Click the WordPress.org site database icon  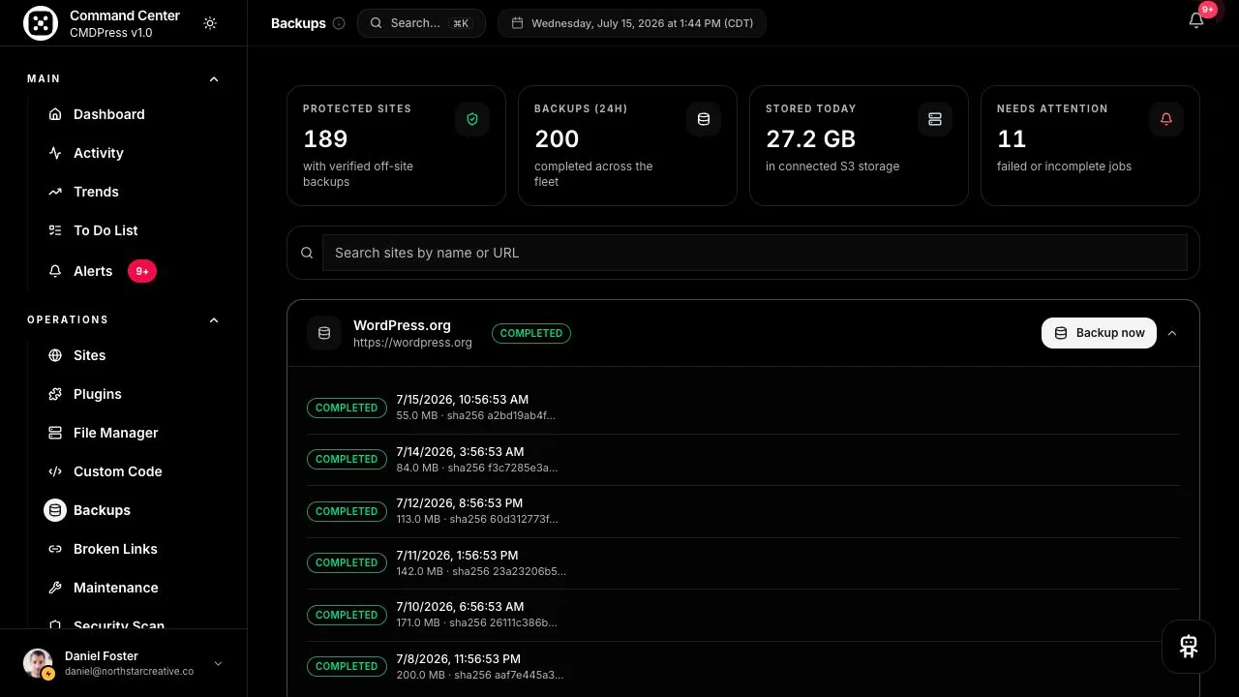click(x=324, y=333)
